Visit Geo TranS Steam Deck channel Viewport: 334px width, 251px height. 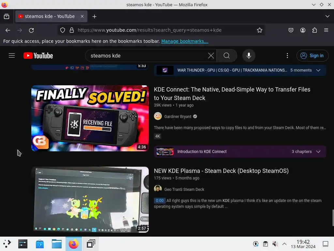(x=184, y=189)
